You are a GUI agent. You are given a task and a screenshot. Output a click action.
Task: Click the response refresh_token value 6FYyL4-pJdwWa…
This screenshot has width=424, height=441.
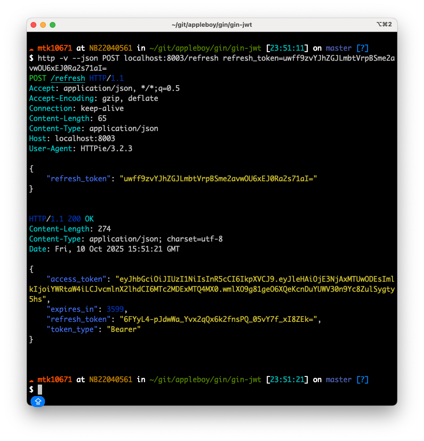tap(218, 320)
